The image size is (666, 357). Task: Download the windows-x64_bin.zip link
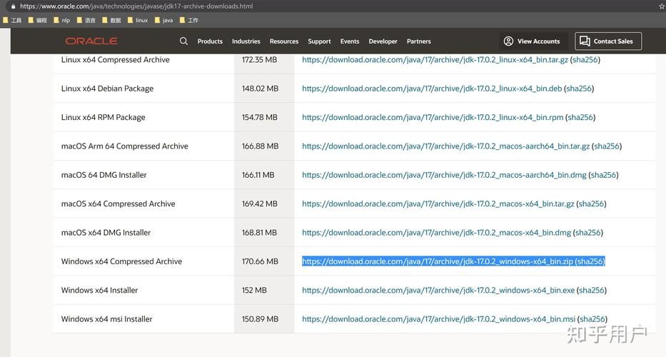pos(438,261)
